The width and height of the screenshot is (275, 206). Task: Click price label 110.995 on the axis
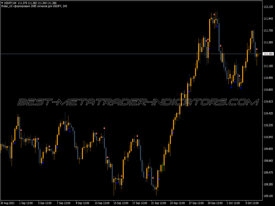click(268, 78)
